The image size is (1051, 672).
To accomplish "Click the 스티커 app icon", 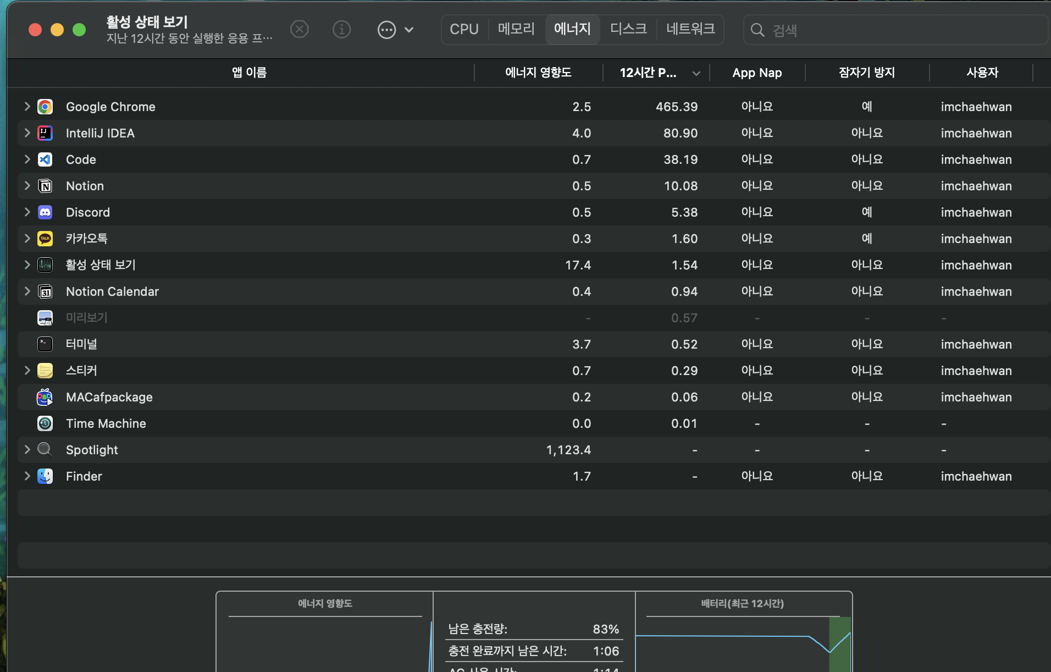I will 45,371.
